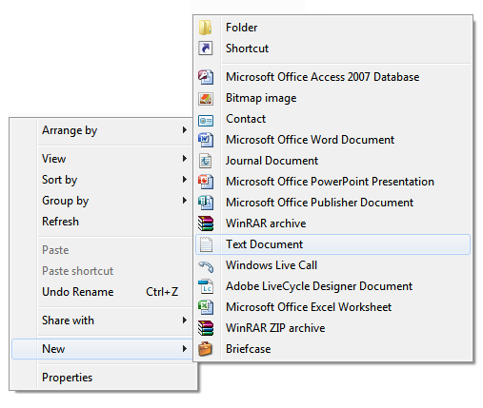Image resolution: width=483 pixels, height=408 pixels.
Task: Expand the Arrange by submenu arrow
Action: click(x=184, y=130)
